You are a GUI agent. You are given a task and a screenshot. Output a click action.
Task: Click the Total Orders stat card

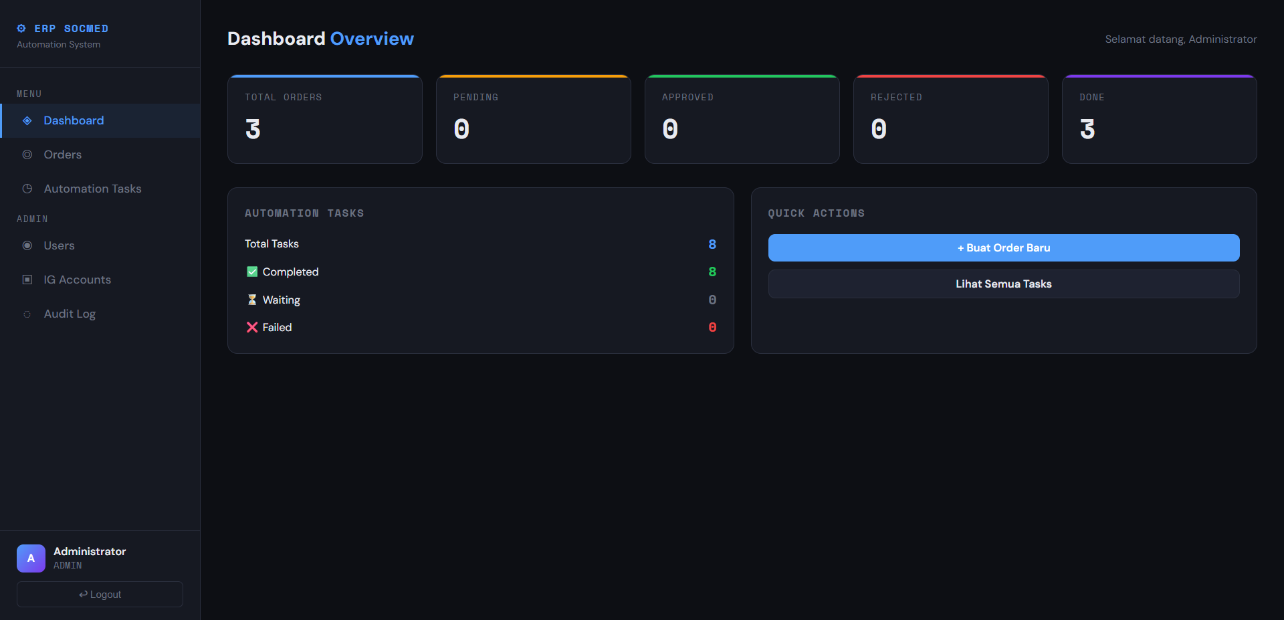pyautogui.click(x=325, y=119)
